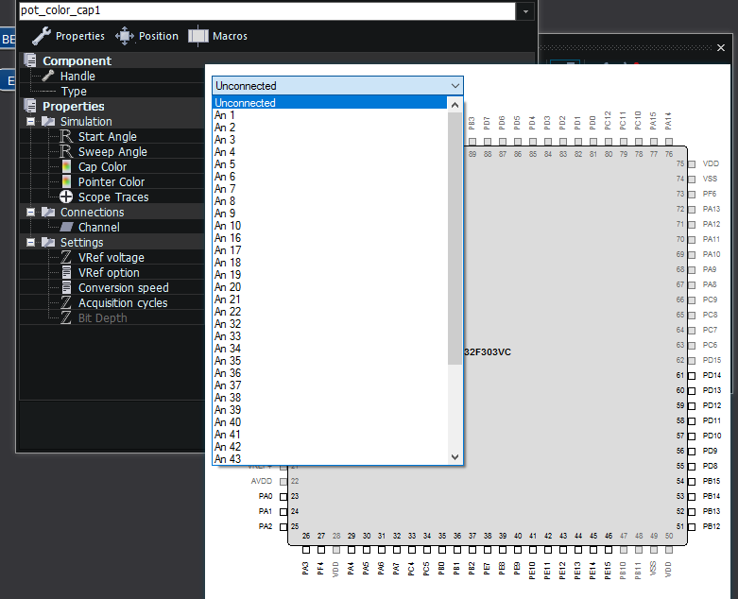Click pin 51 PB12 checkbox on chip
This screenshot has width=738, height=599.
click(x=692, y=526)
